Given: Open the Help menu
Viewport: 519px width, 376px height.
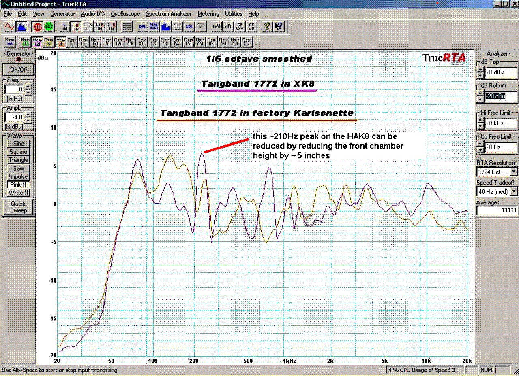Looking at the screenshot, I should tap(254, 14).
